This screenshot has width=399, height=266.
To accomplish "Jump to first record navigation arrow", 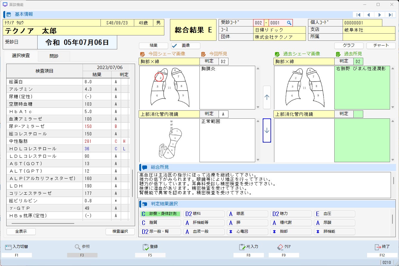I will (358, 15).
